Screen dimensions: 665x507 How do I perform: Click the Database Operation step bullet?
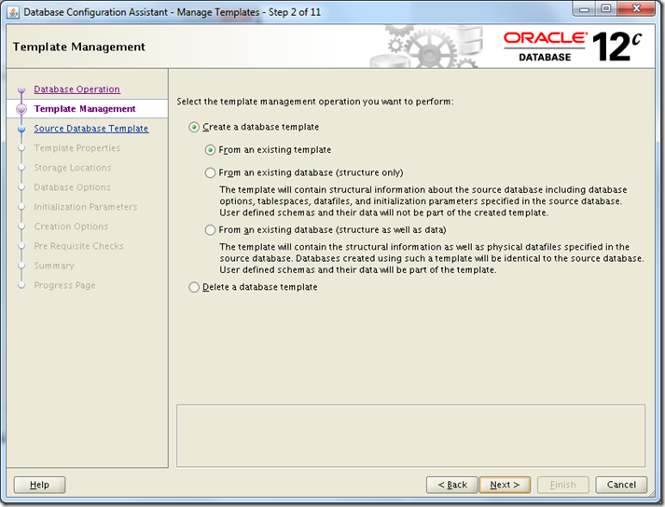coord(21,89)
